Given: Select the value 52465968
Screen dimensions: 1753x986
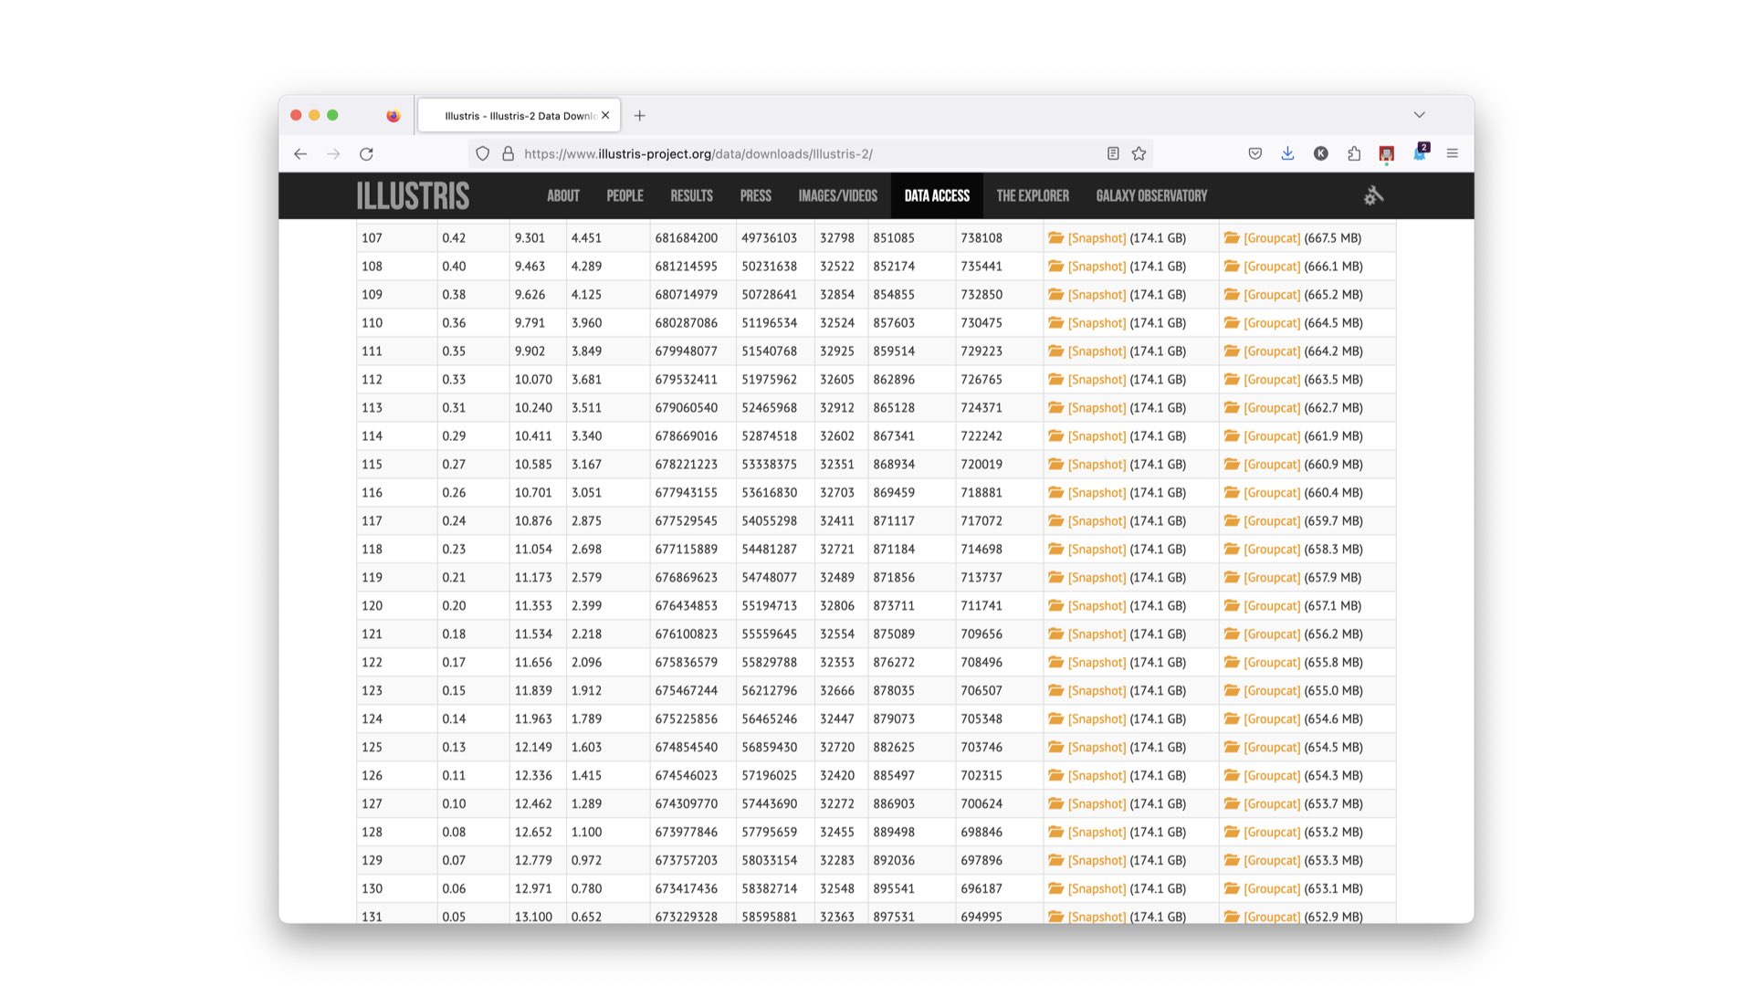Looking at the screenshot, I should click(x=769, y=408).
